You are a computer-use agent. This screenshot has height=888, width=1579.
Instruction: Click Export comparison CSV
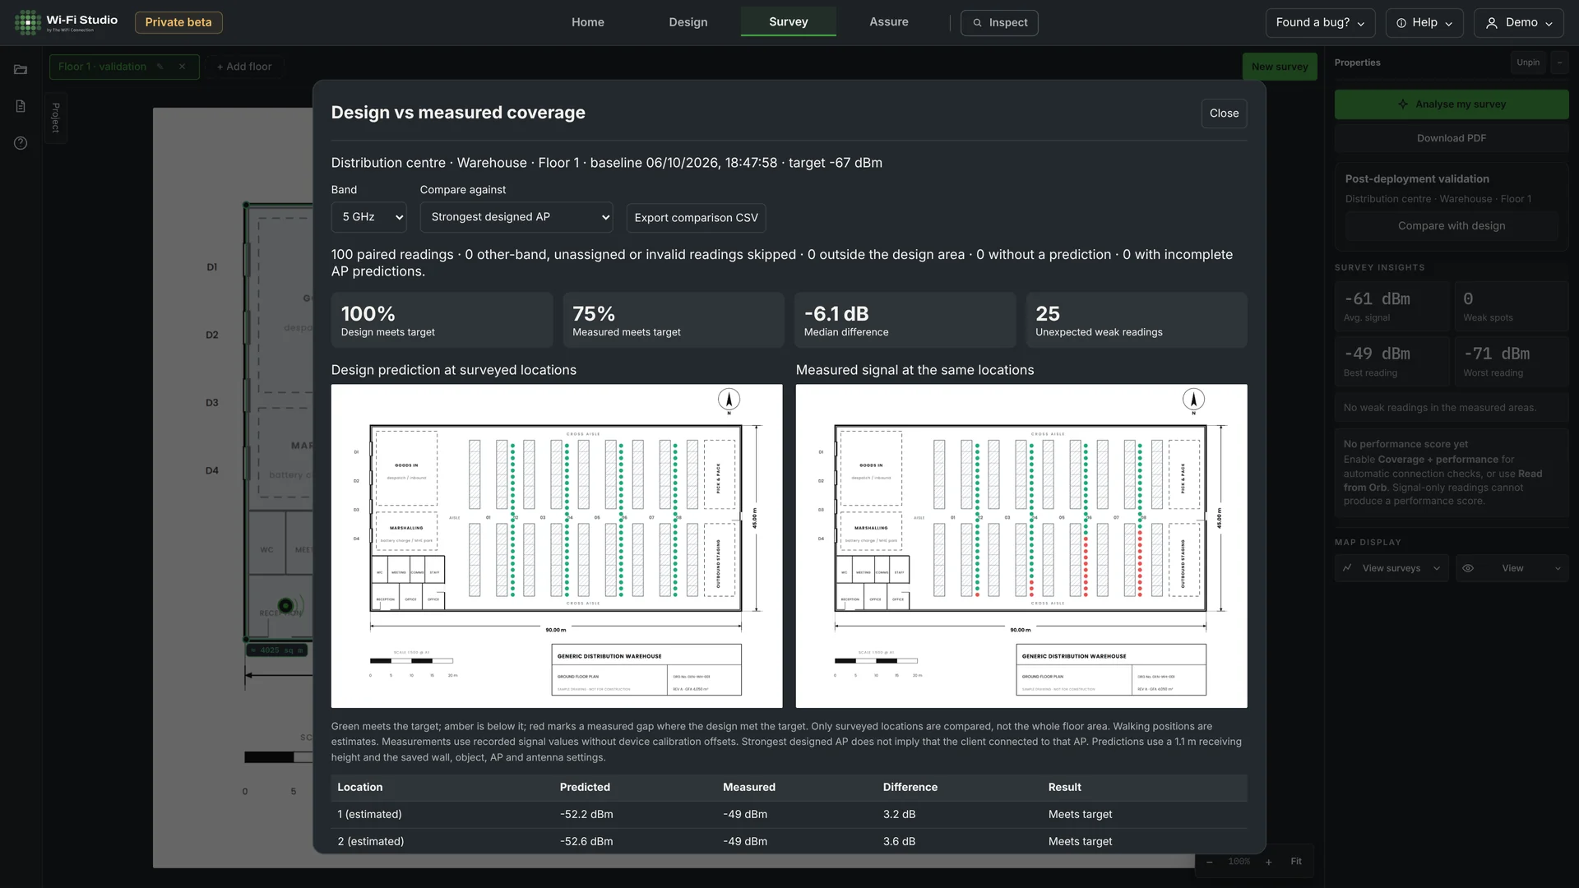pyautogui.click(x=697, y=218)
